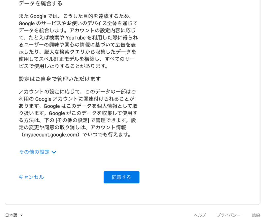Click the データを統合する heading
263x220 pixels.
tap(40, 4)
